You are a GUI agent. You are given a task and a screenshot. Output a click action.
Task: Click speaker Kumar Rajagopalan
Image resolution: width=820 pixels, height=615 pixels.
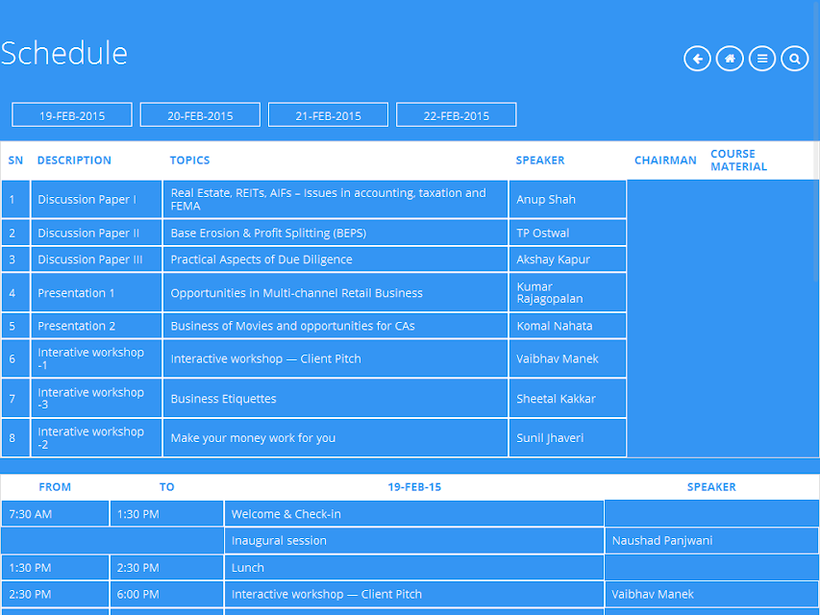click(568, 293)
